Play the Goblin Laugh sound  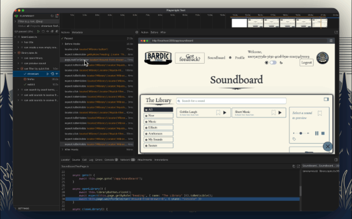click(225, 113)
